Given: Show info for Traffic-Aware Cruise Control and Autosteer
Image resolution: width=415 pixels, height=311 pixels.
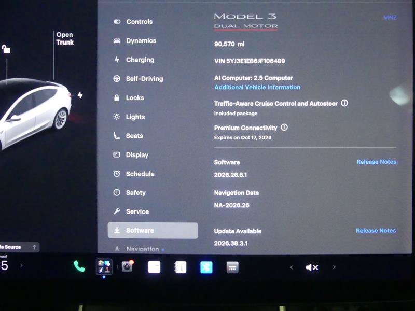Looking at the screenshot, I should tap(344, 103).
